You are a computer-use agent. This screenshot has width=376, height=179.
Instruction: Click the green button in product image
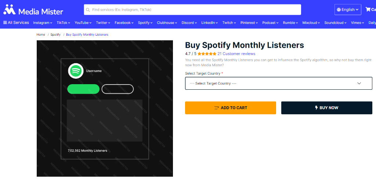(83, 89)
